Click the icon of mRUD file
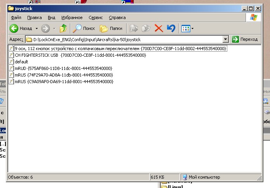Screen dimensions: 270x188 (11, 68)
